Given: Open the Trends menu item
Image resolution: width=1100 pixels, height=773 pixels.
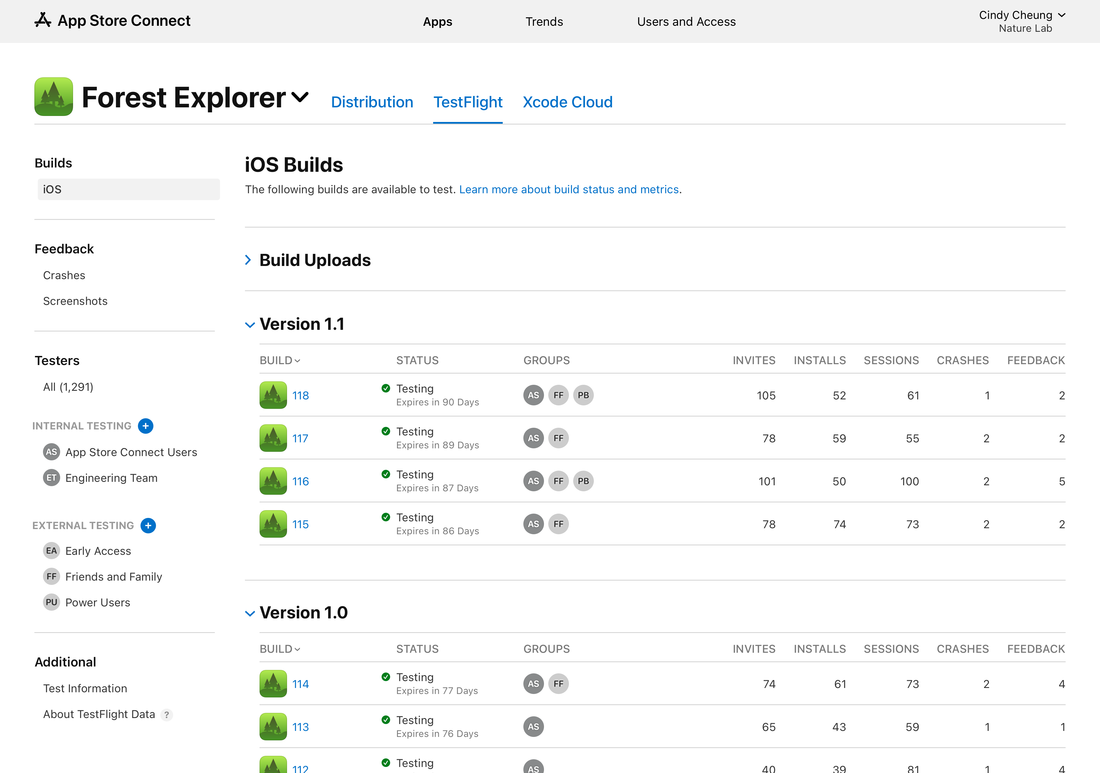Looking at the screenshot, I should click(544, 21).
